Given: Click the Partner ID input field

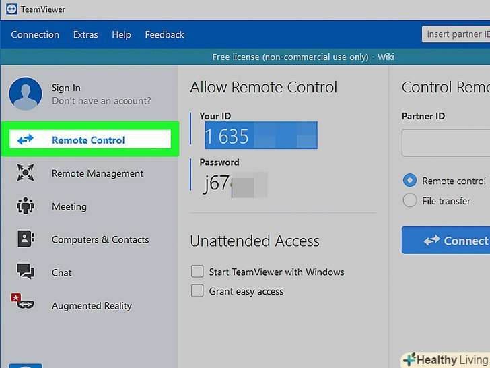Looking at the screenshot, I should point(446,143).
